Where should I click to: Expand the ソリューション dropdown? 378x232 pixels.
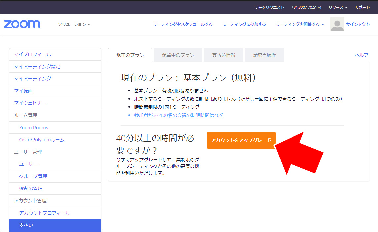(x=74, y=24)
